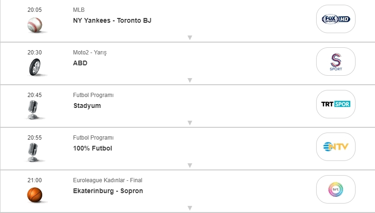This screenshot has width=375, height=213.
Task: Open NY Yankees - Toronto BJ match
Action: coord(112,20)
